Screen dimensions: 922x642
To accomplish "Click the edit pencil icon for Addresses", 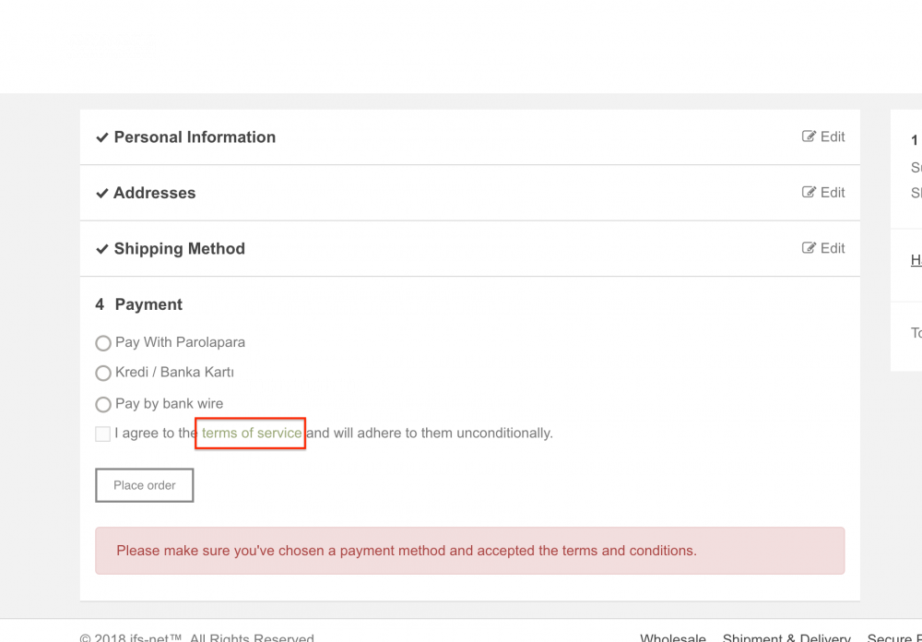I will pyautogui.click(x=809, y=193).
